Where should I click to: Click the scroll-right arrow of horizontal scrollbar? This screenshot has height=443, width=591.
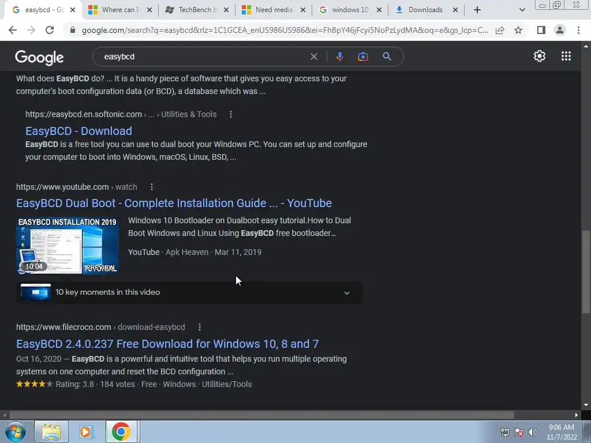(x=577, y=415)
